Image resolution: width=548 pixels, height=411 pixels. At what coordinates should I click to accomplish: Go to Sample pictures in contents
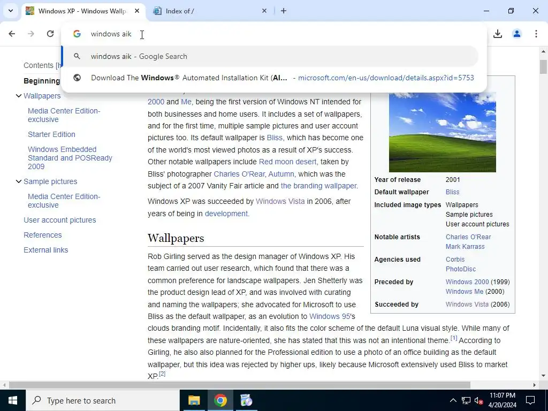50,181
